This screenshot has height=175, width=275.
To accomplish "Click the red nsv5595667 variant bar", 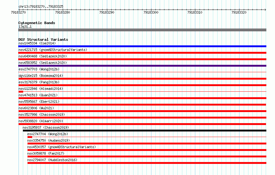I will pyautogui.click(x=142, y=105).
